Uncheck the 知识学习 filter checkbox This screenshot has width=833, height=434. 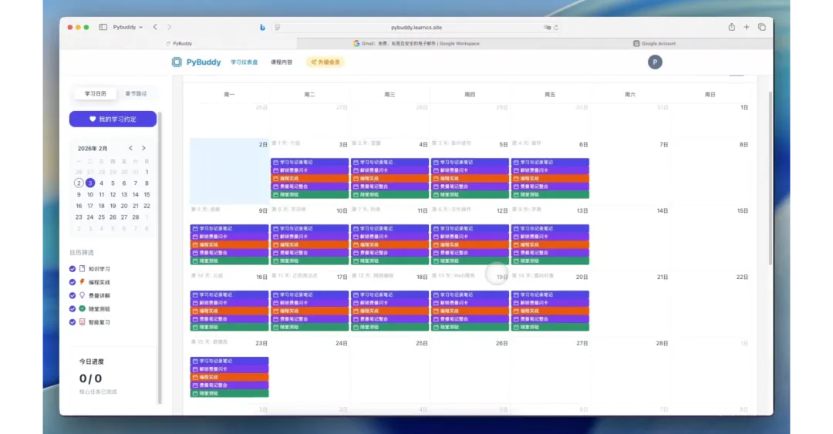point(73,269)
